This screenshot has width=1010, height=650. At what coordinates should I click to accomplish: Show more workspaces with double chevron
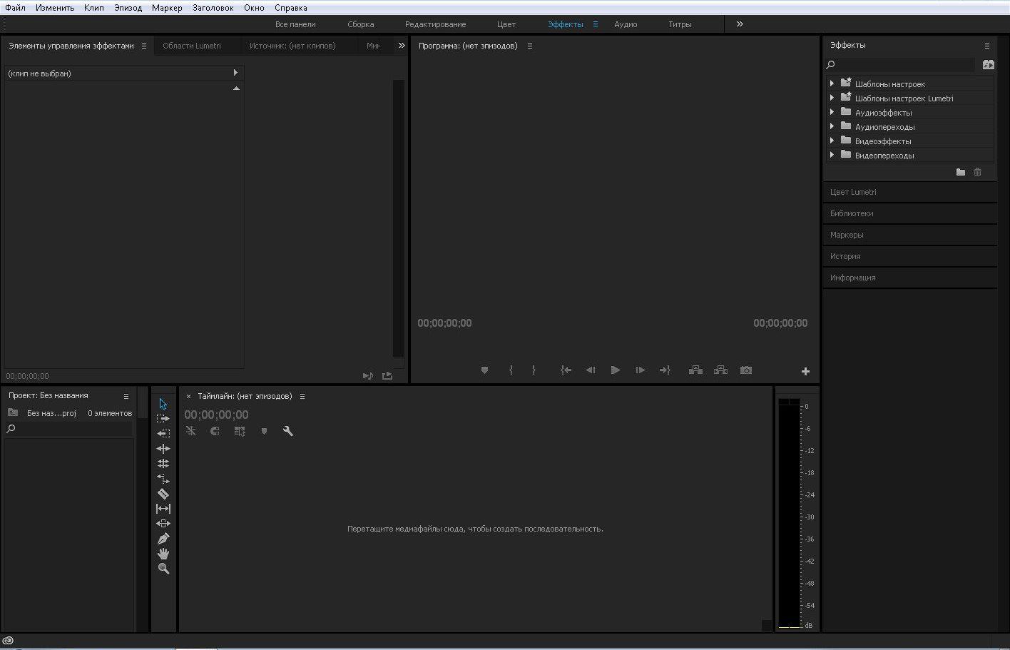[x=740, y=24]
